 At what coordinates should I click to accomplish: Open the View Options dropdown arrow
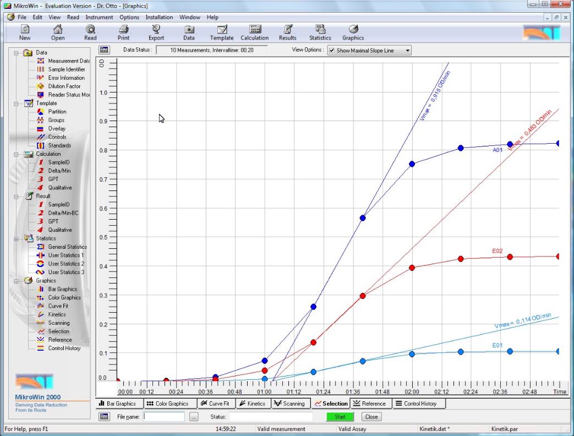point(407,51)
